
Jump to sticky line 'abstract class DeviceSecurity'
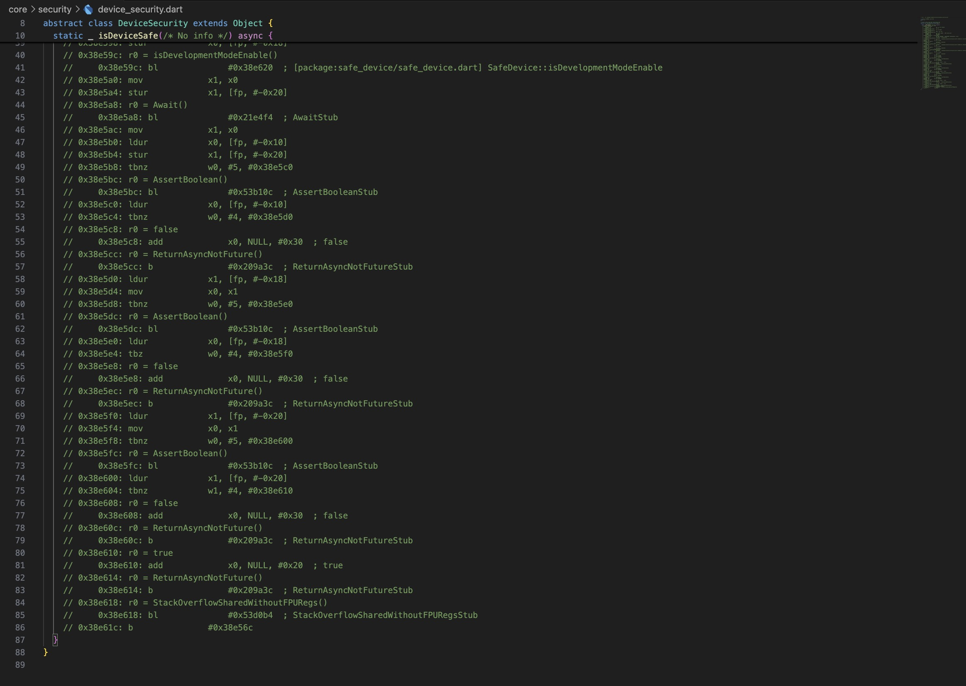pyautogui.click(x=158, y=23)
